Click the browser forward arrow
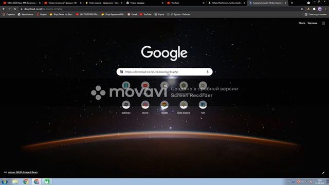Screen dimensions: 329x185 point(9,9)
